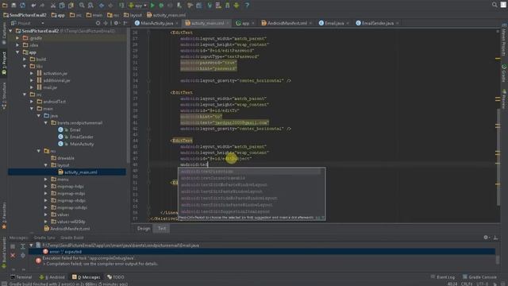
Task: Click the Gradle Sync tab in Messages panel
Action: 44,238
